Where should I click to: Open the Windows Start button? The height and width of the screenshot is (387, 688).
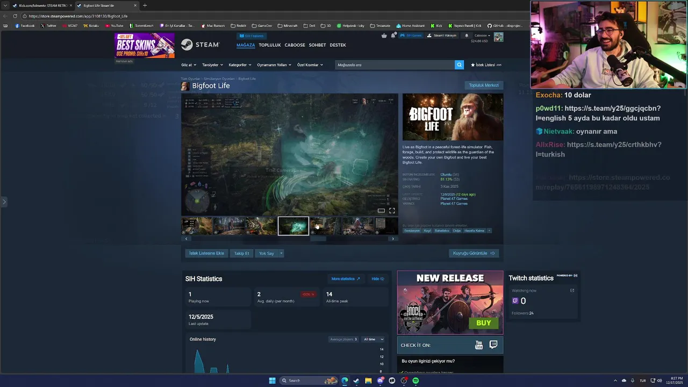coord(272,381)
